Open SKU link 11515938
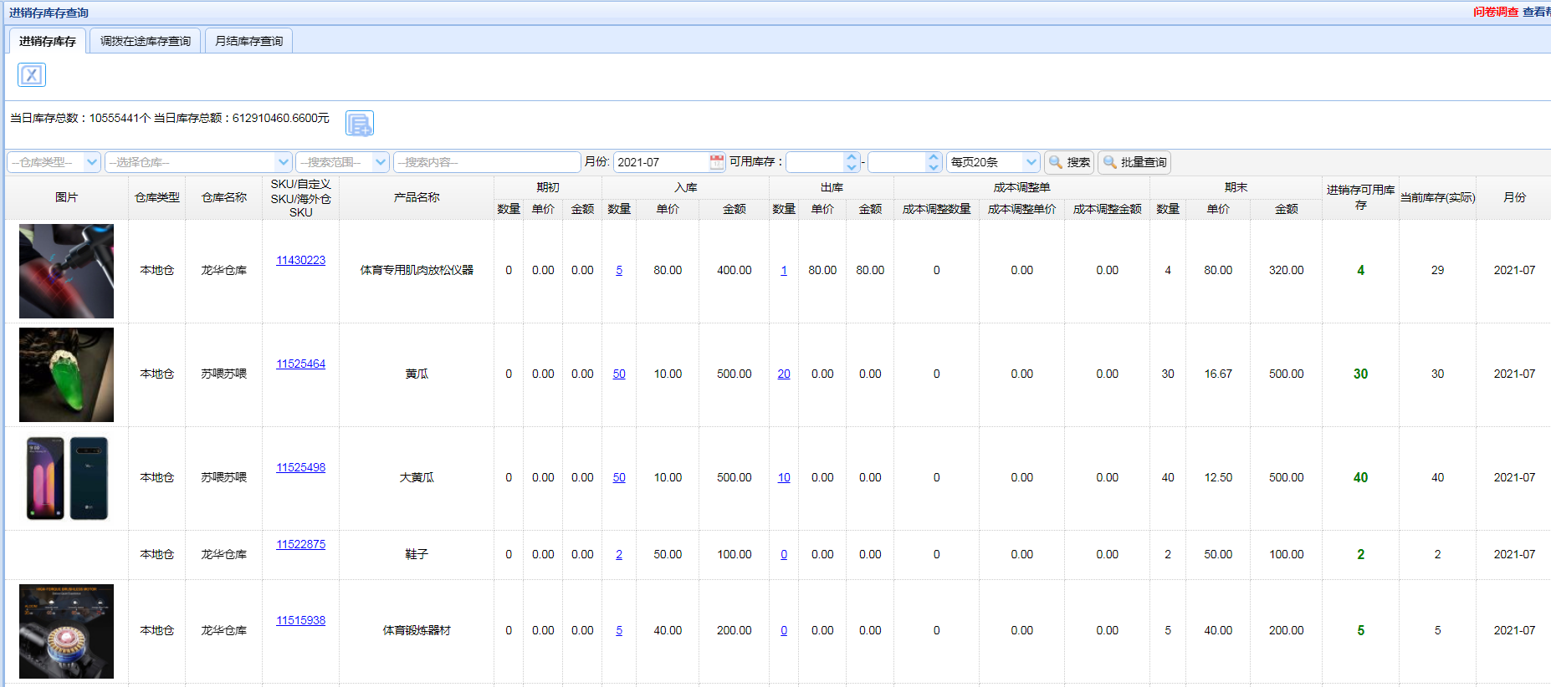 pos(300,620)
